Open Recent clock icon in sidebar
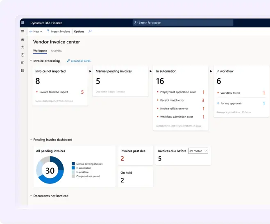Screen dimensions: 270x224 click(23, 55)
